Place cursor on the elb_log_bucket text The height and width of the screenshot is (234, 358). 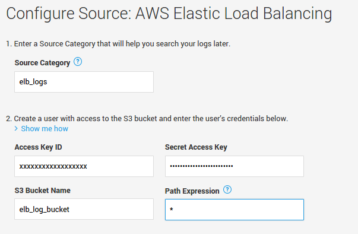click(45, 209)
